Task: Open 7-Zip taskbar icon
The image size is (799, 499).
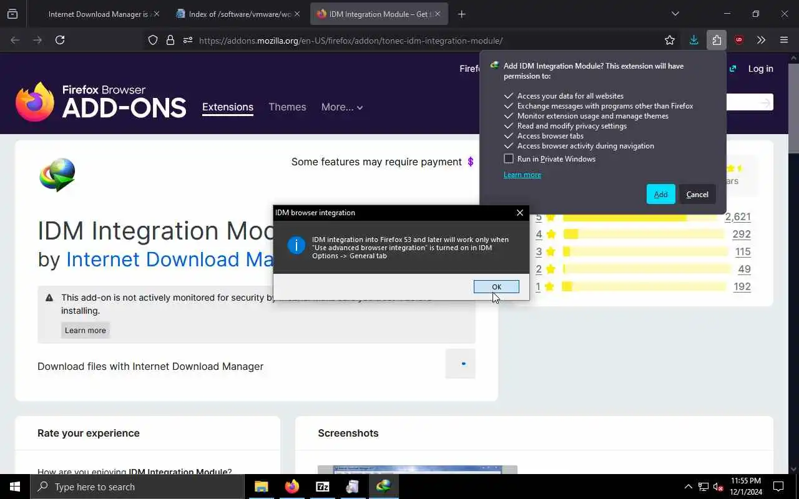Action: tap(323, 487)
